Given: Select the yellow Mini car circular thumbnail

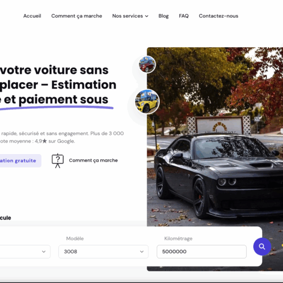Looking at the screenshot, I should tap(147, 102).
